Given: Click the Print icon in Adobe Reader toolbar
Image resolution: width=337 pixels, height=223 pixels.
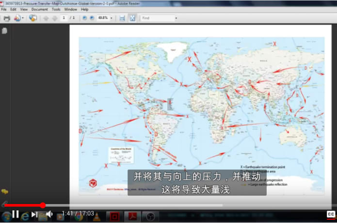Looking at the screenshot, I should click(7, 18).
